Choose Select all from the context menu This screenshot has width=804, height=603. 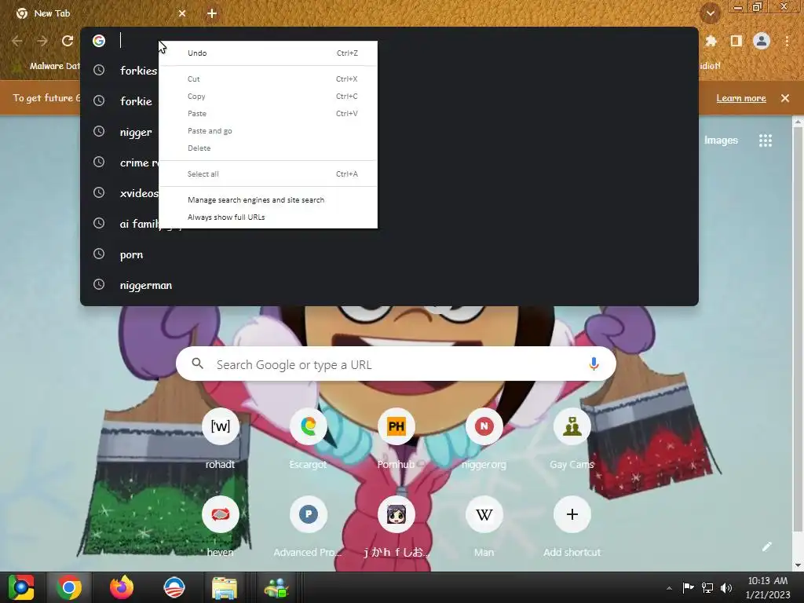(x=269, y=174)
